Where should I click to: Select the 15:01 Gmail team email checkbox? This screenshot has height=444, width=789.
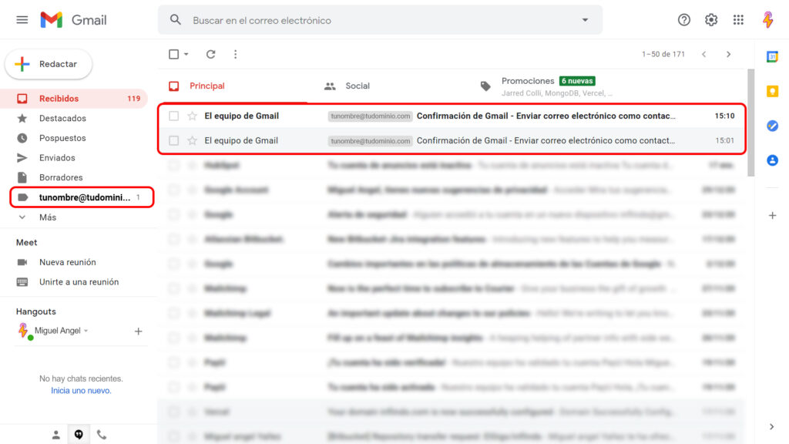(x=173, y=141)
